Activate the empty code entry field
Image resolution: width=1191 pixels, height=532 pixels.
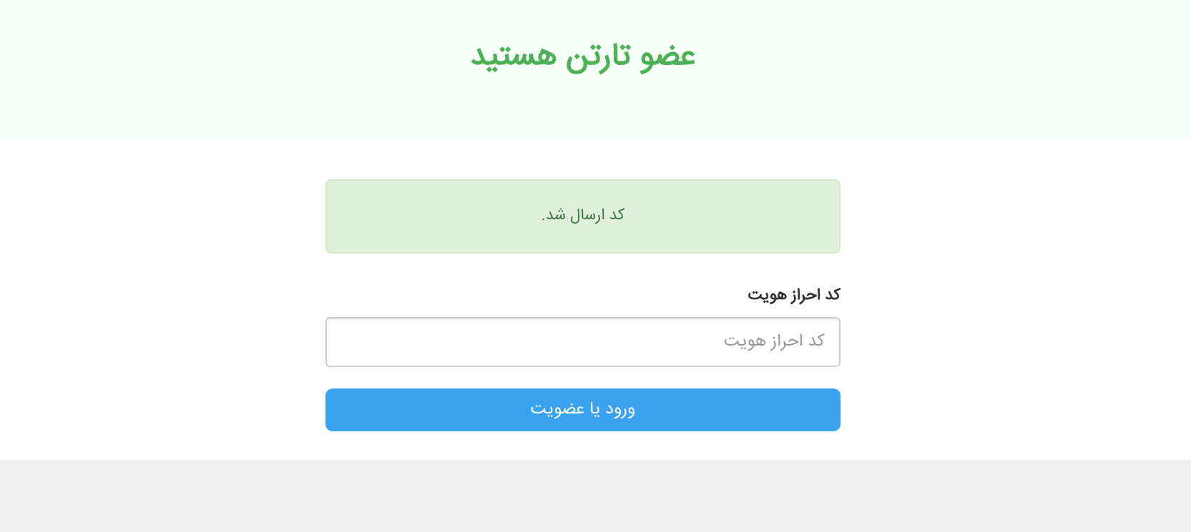pyautogui.click(x=582, y=342)
